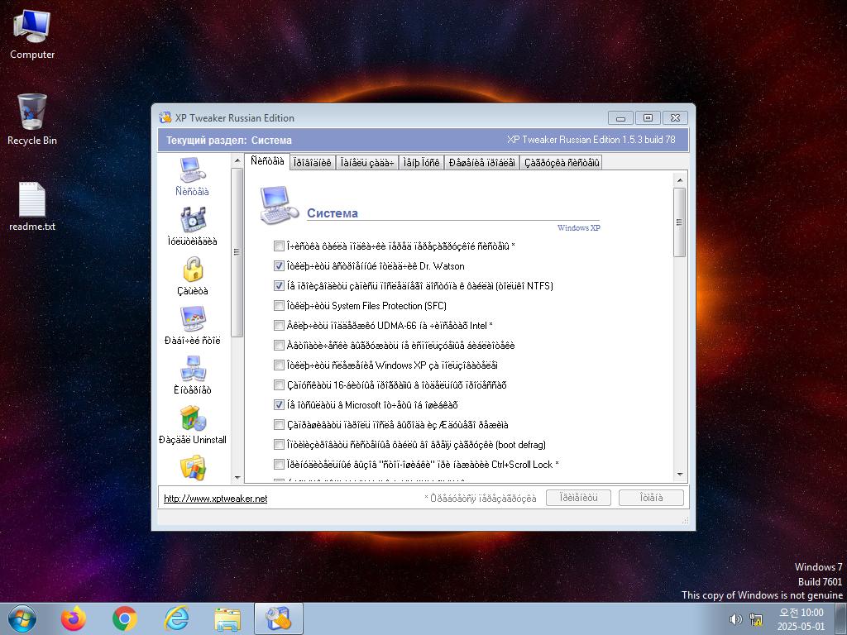Open network status icon in system tray
Screen dimensions: 847x635
[x=756, y=619]
